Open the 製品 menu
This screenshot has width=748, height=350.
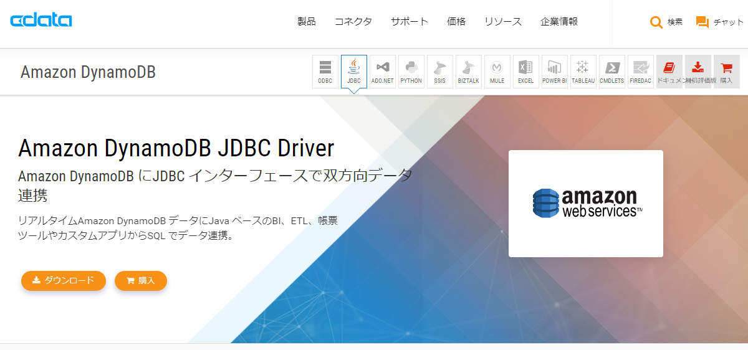pos(307,22)
